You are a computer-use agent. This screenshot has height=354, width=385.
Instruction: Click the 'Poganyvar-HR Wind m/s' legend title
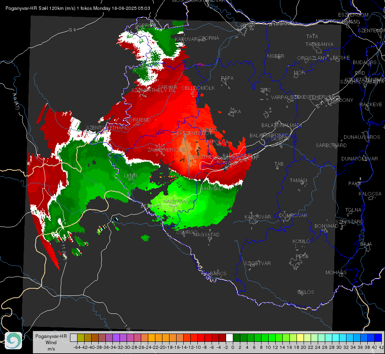click(x=51, y=343)
